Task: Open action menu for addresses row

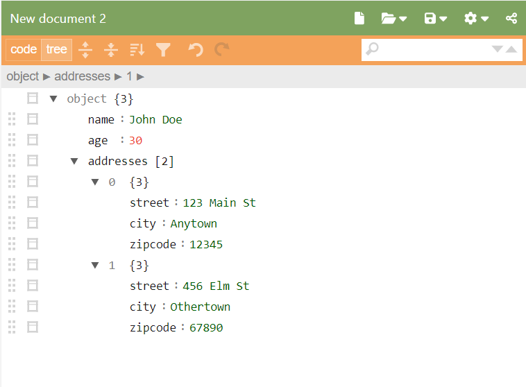Action: pos(33,161)
